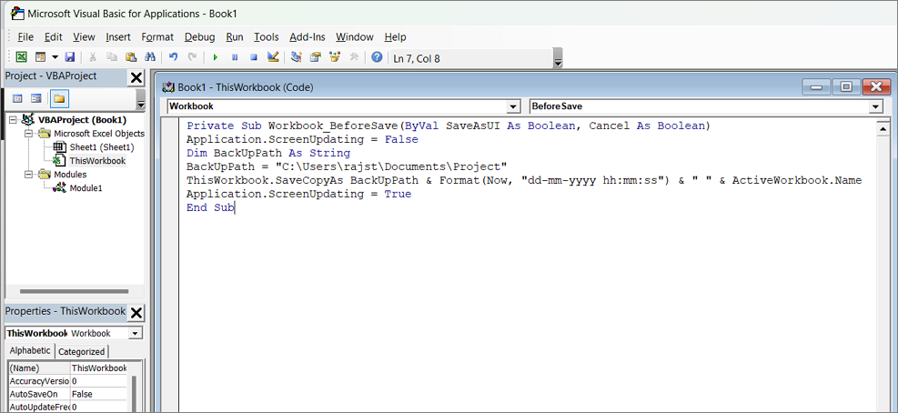Collapse the Modules folder
This screenshot has height=413, width=898.
(x=27, y=175)
